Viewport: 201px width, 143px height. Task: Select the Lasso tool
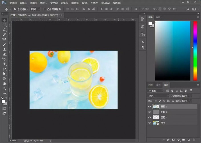(4, 30)
